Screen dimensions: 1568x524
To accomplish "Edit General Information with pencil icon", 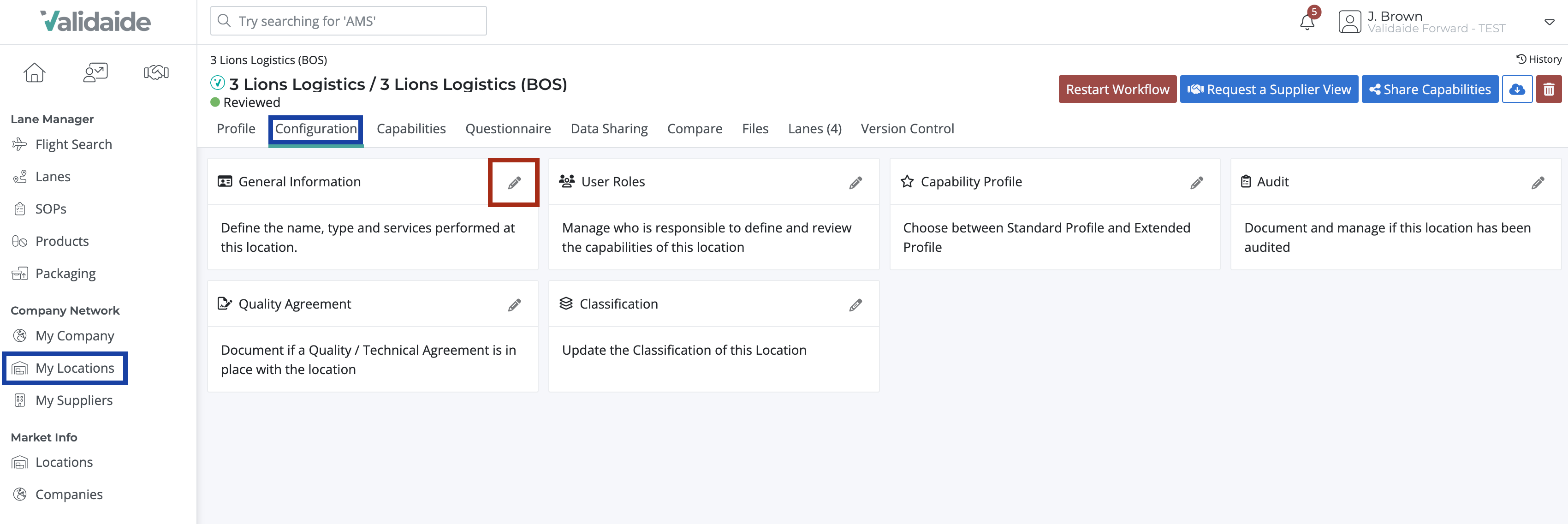I will tap(514, 183).
